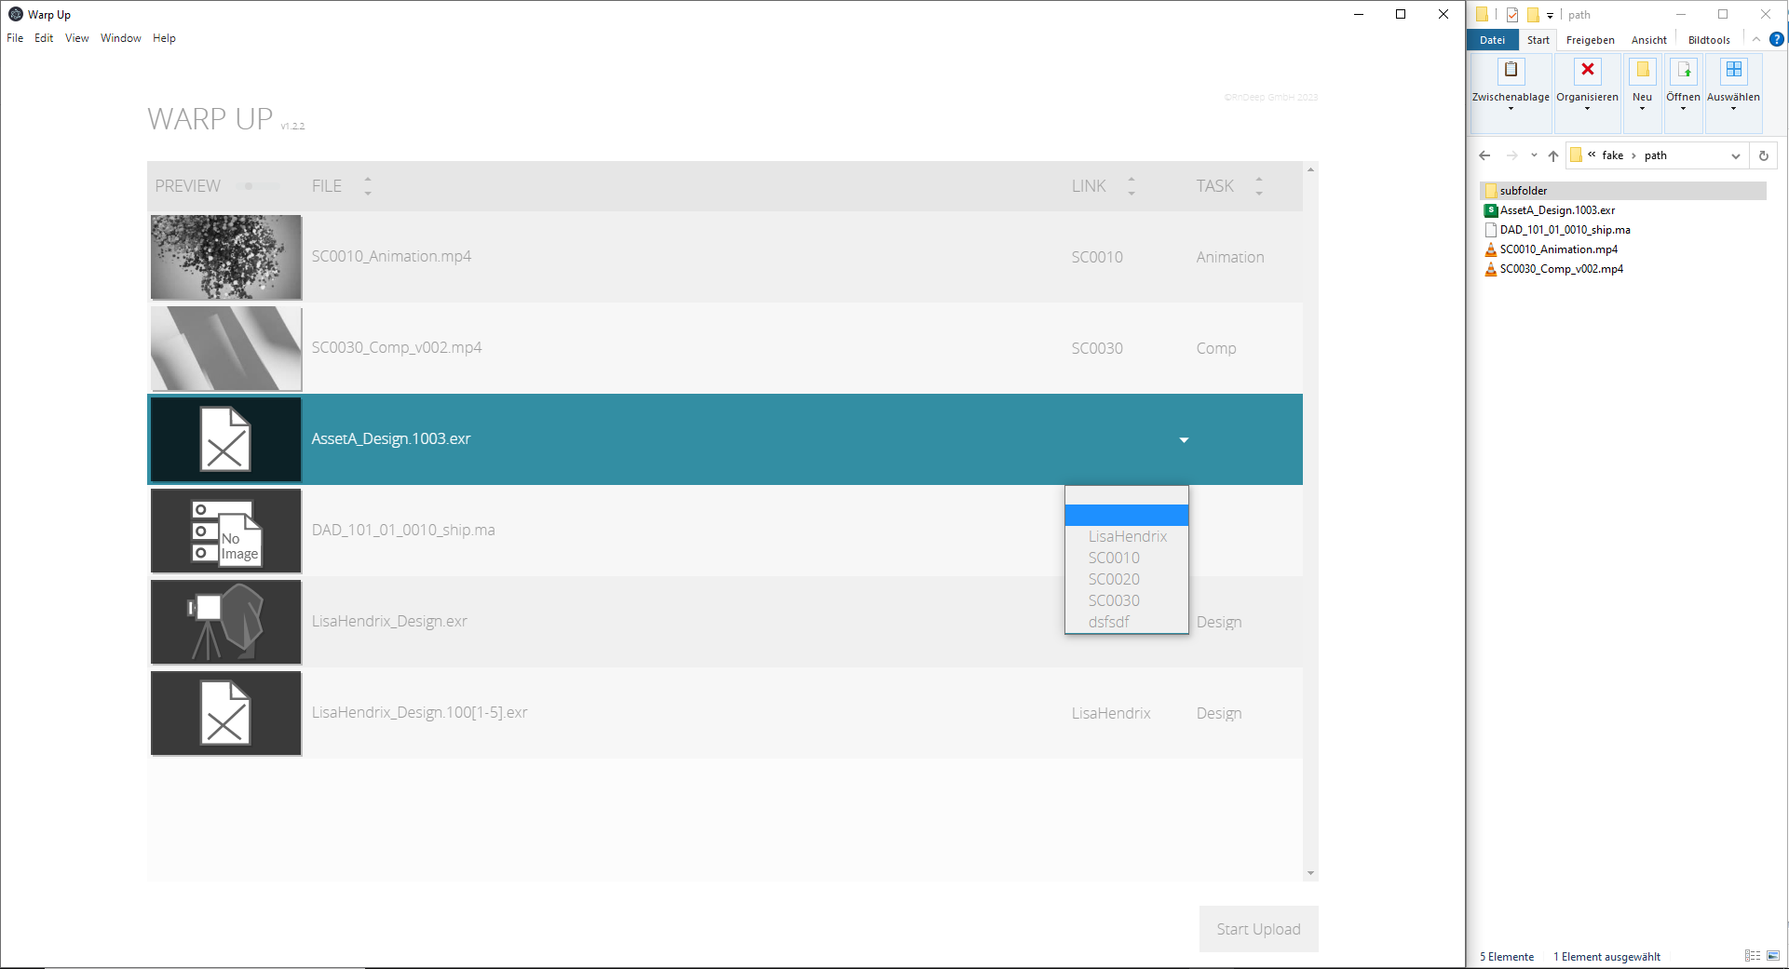1789x969 pixels.
Task: Click the Zwischenablage clipboard icon
Action: pyautogui.click(x=1511, y=71)
